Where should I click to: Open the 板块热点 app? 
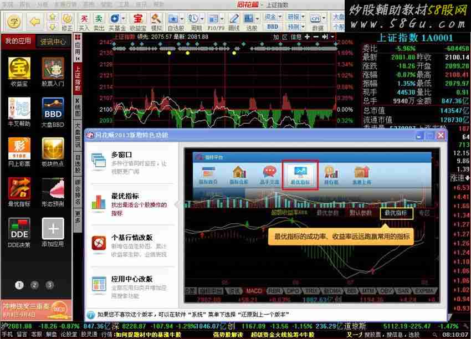point(53,152)
